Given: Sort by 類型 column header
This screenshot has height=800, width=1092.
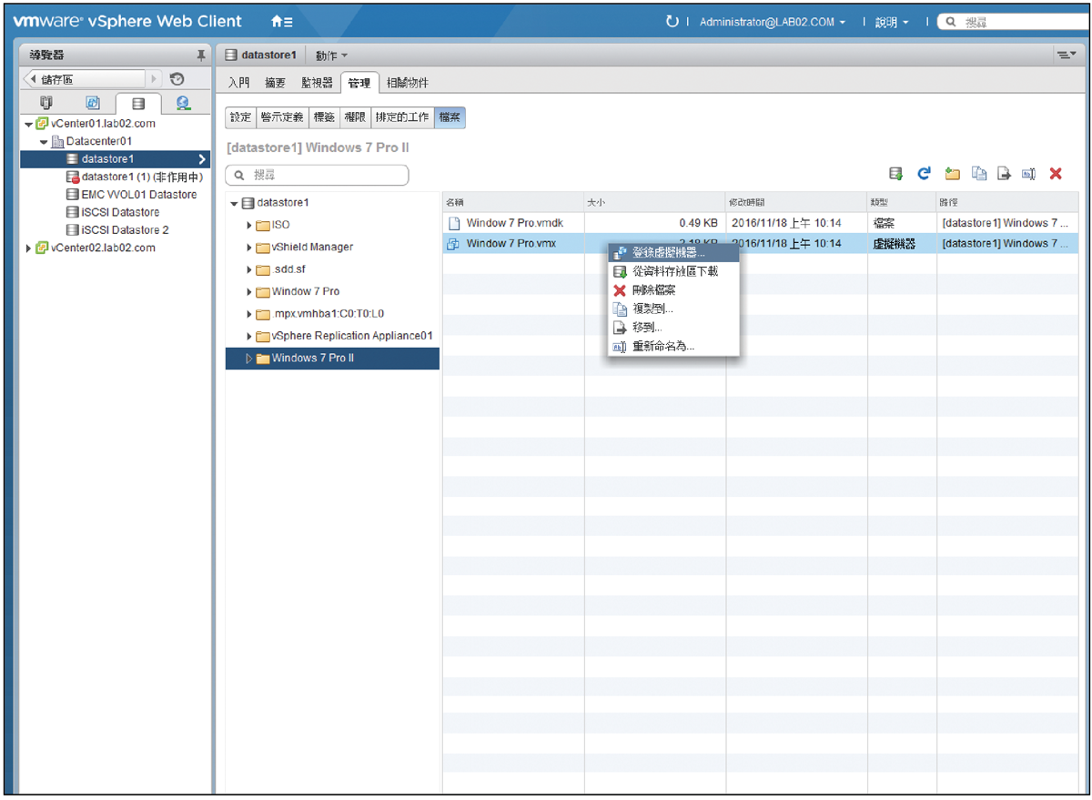Looking at the screenshot, I should [x=902, y=201].
